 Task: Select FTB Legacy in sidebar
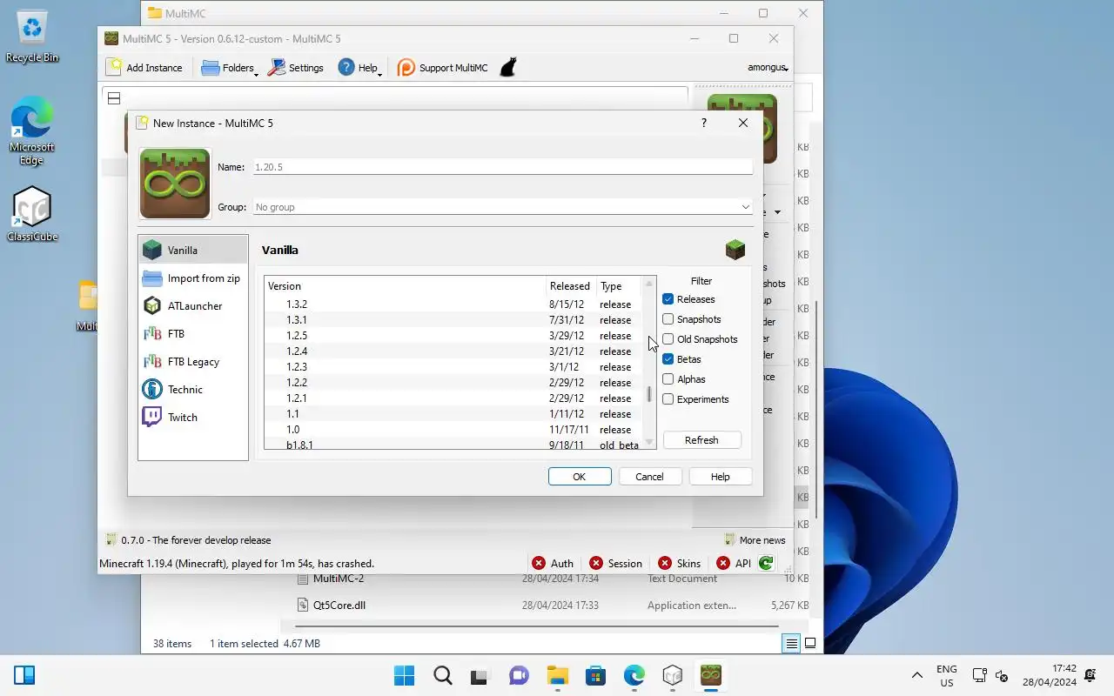pos(193,361)
